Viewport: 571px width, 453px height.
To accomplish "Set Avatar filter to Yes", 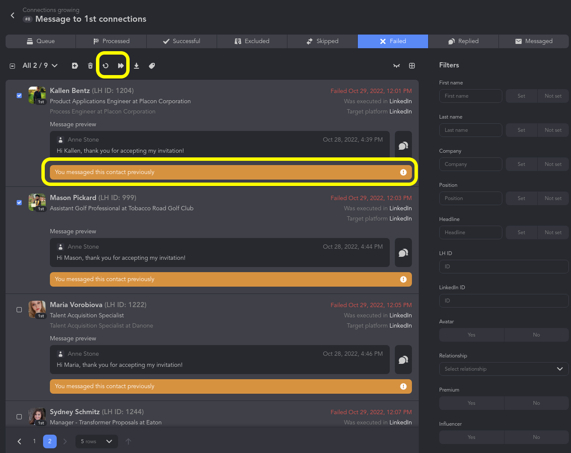I will 472,335.
